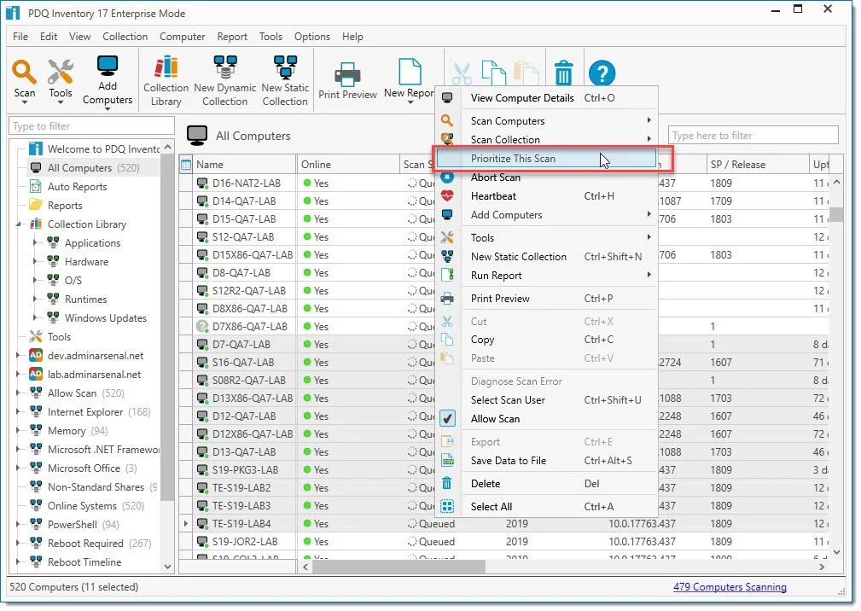The height and width of the screenshot is (611, 861).
Task: Click the blue Help question mark icon
Action: point(602,73)
